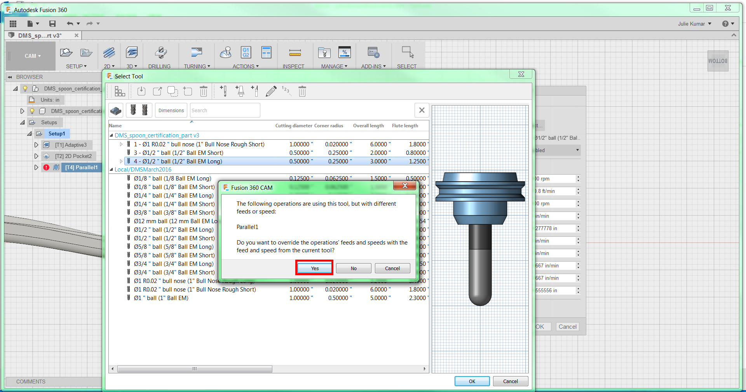Click the redo arrow
The height and width of the screenshot is (392, 746).
90,24
